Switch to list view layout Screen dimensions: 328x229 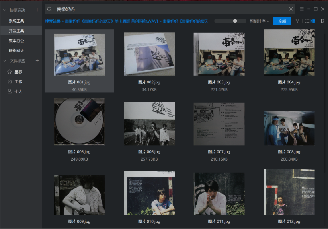(x=307, y=21)
